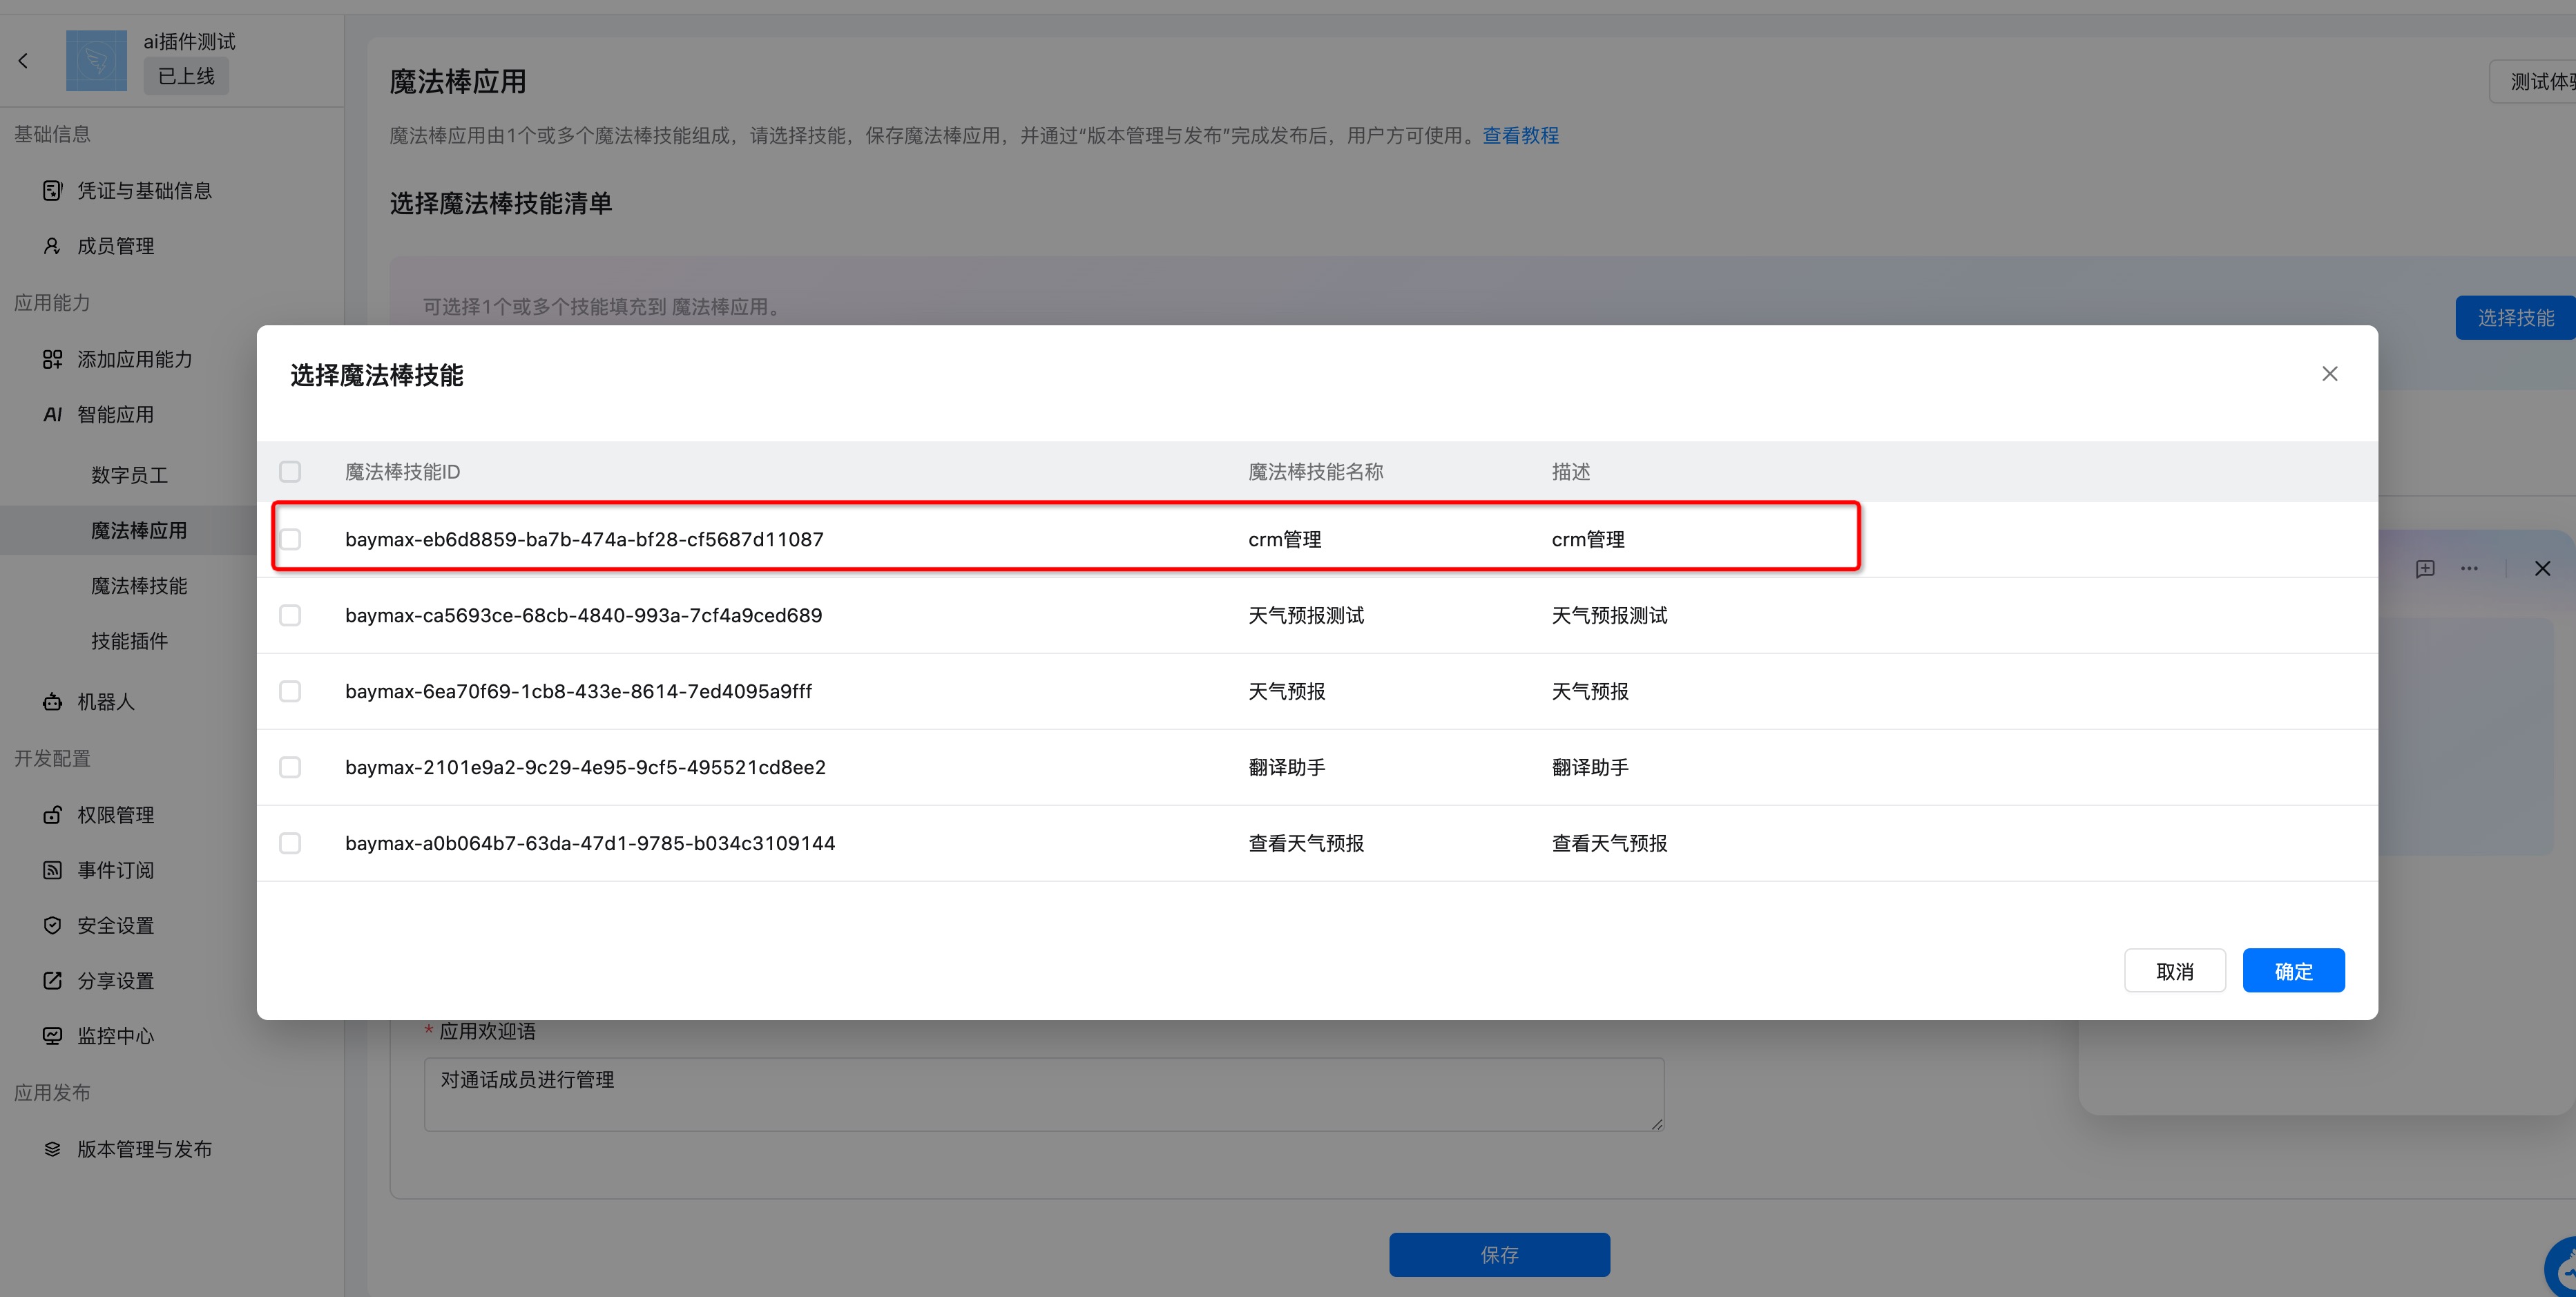Screen dimensions: 2576x1297
Task: Click the 成员管理 person icon
Action: [x=52, y=246]
